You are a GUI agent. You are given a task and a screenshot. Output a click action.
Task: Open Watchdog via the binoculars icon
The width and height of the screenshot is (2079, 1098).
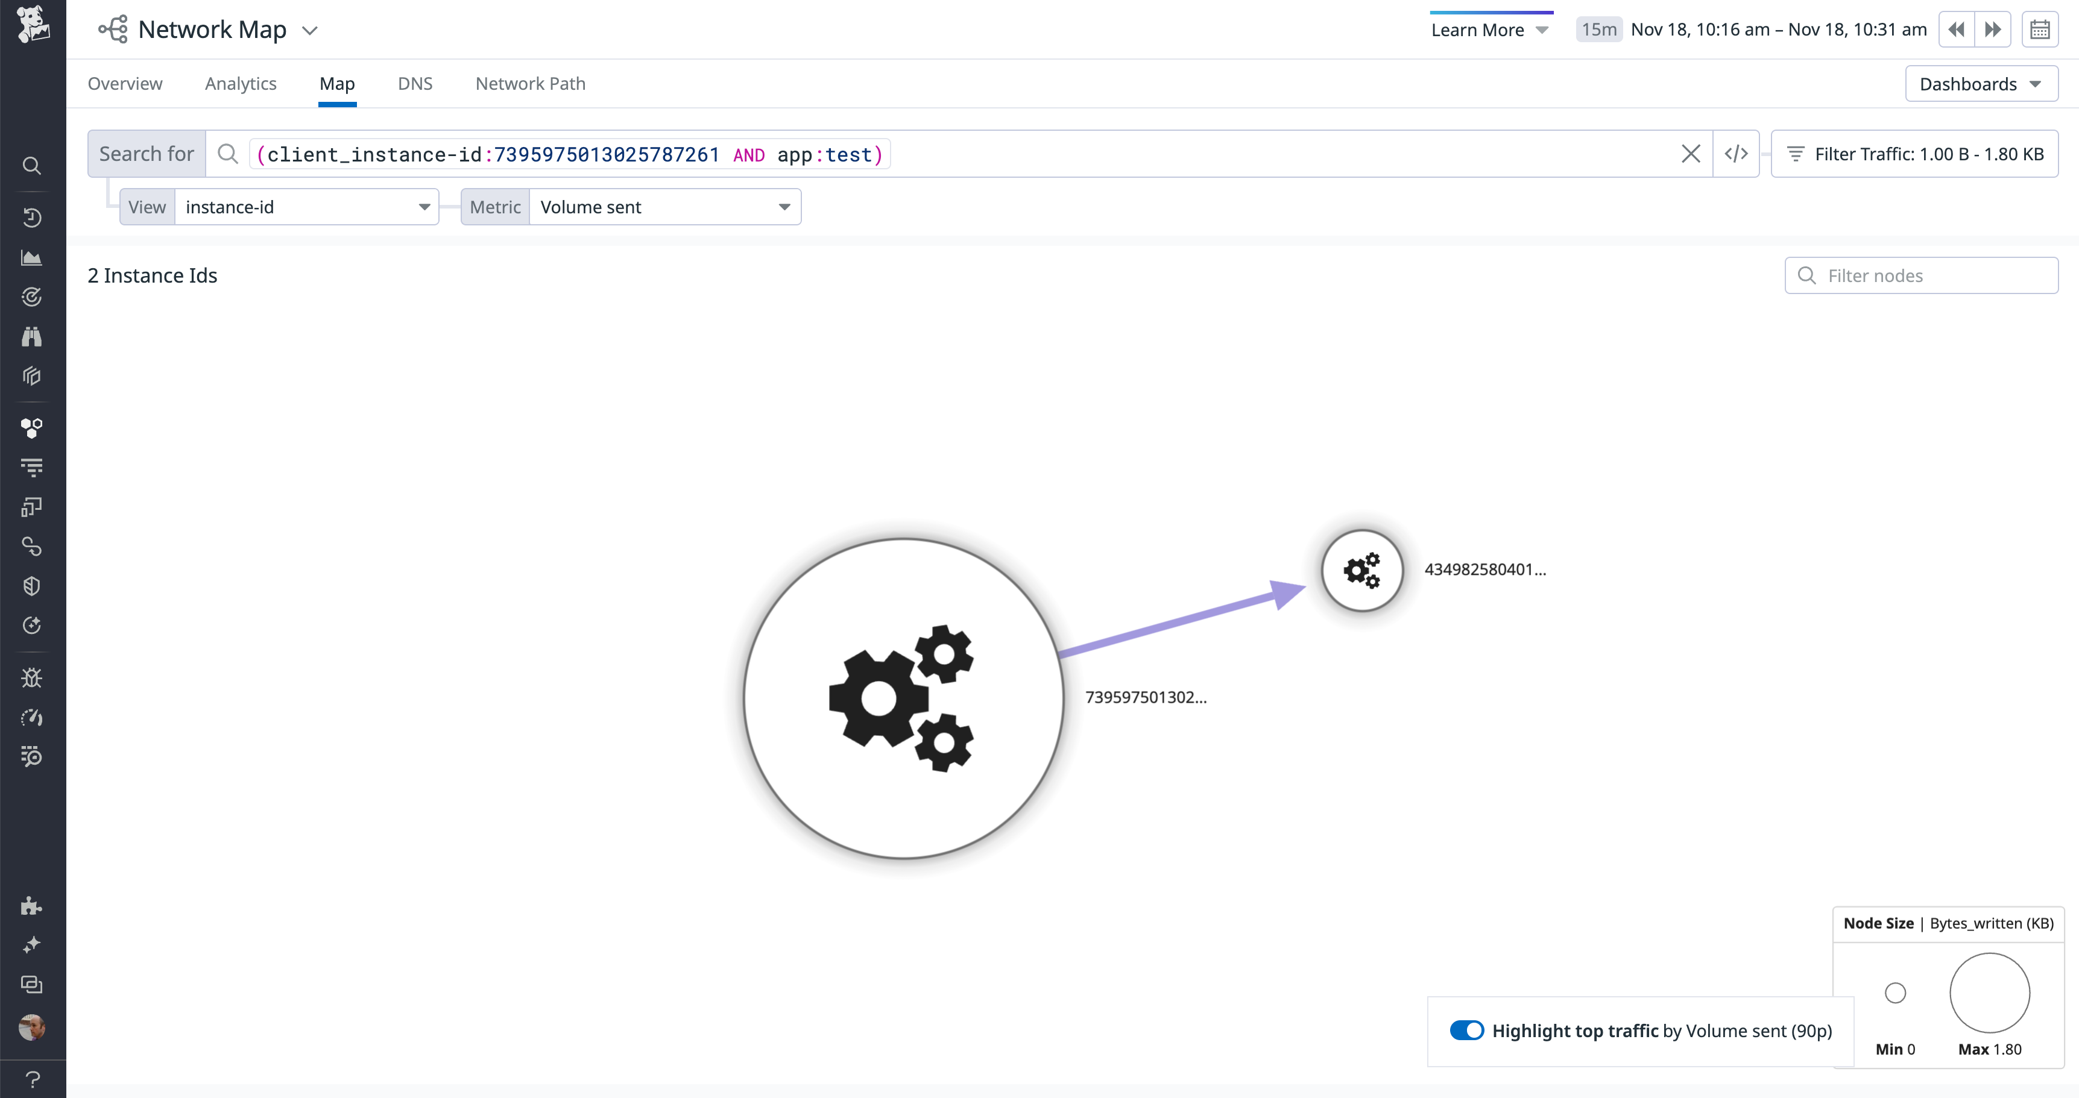(33, 336)
